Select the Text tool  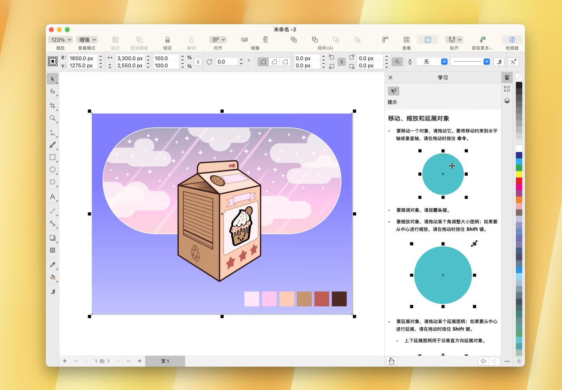(x=53, y=197)
